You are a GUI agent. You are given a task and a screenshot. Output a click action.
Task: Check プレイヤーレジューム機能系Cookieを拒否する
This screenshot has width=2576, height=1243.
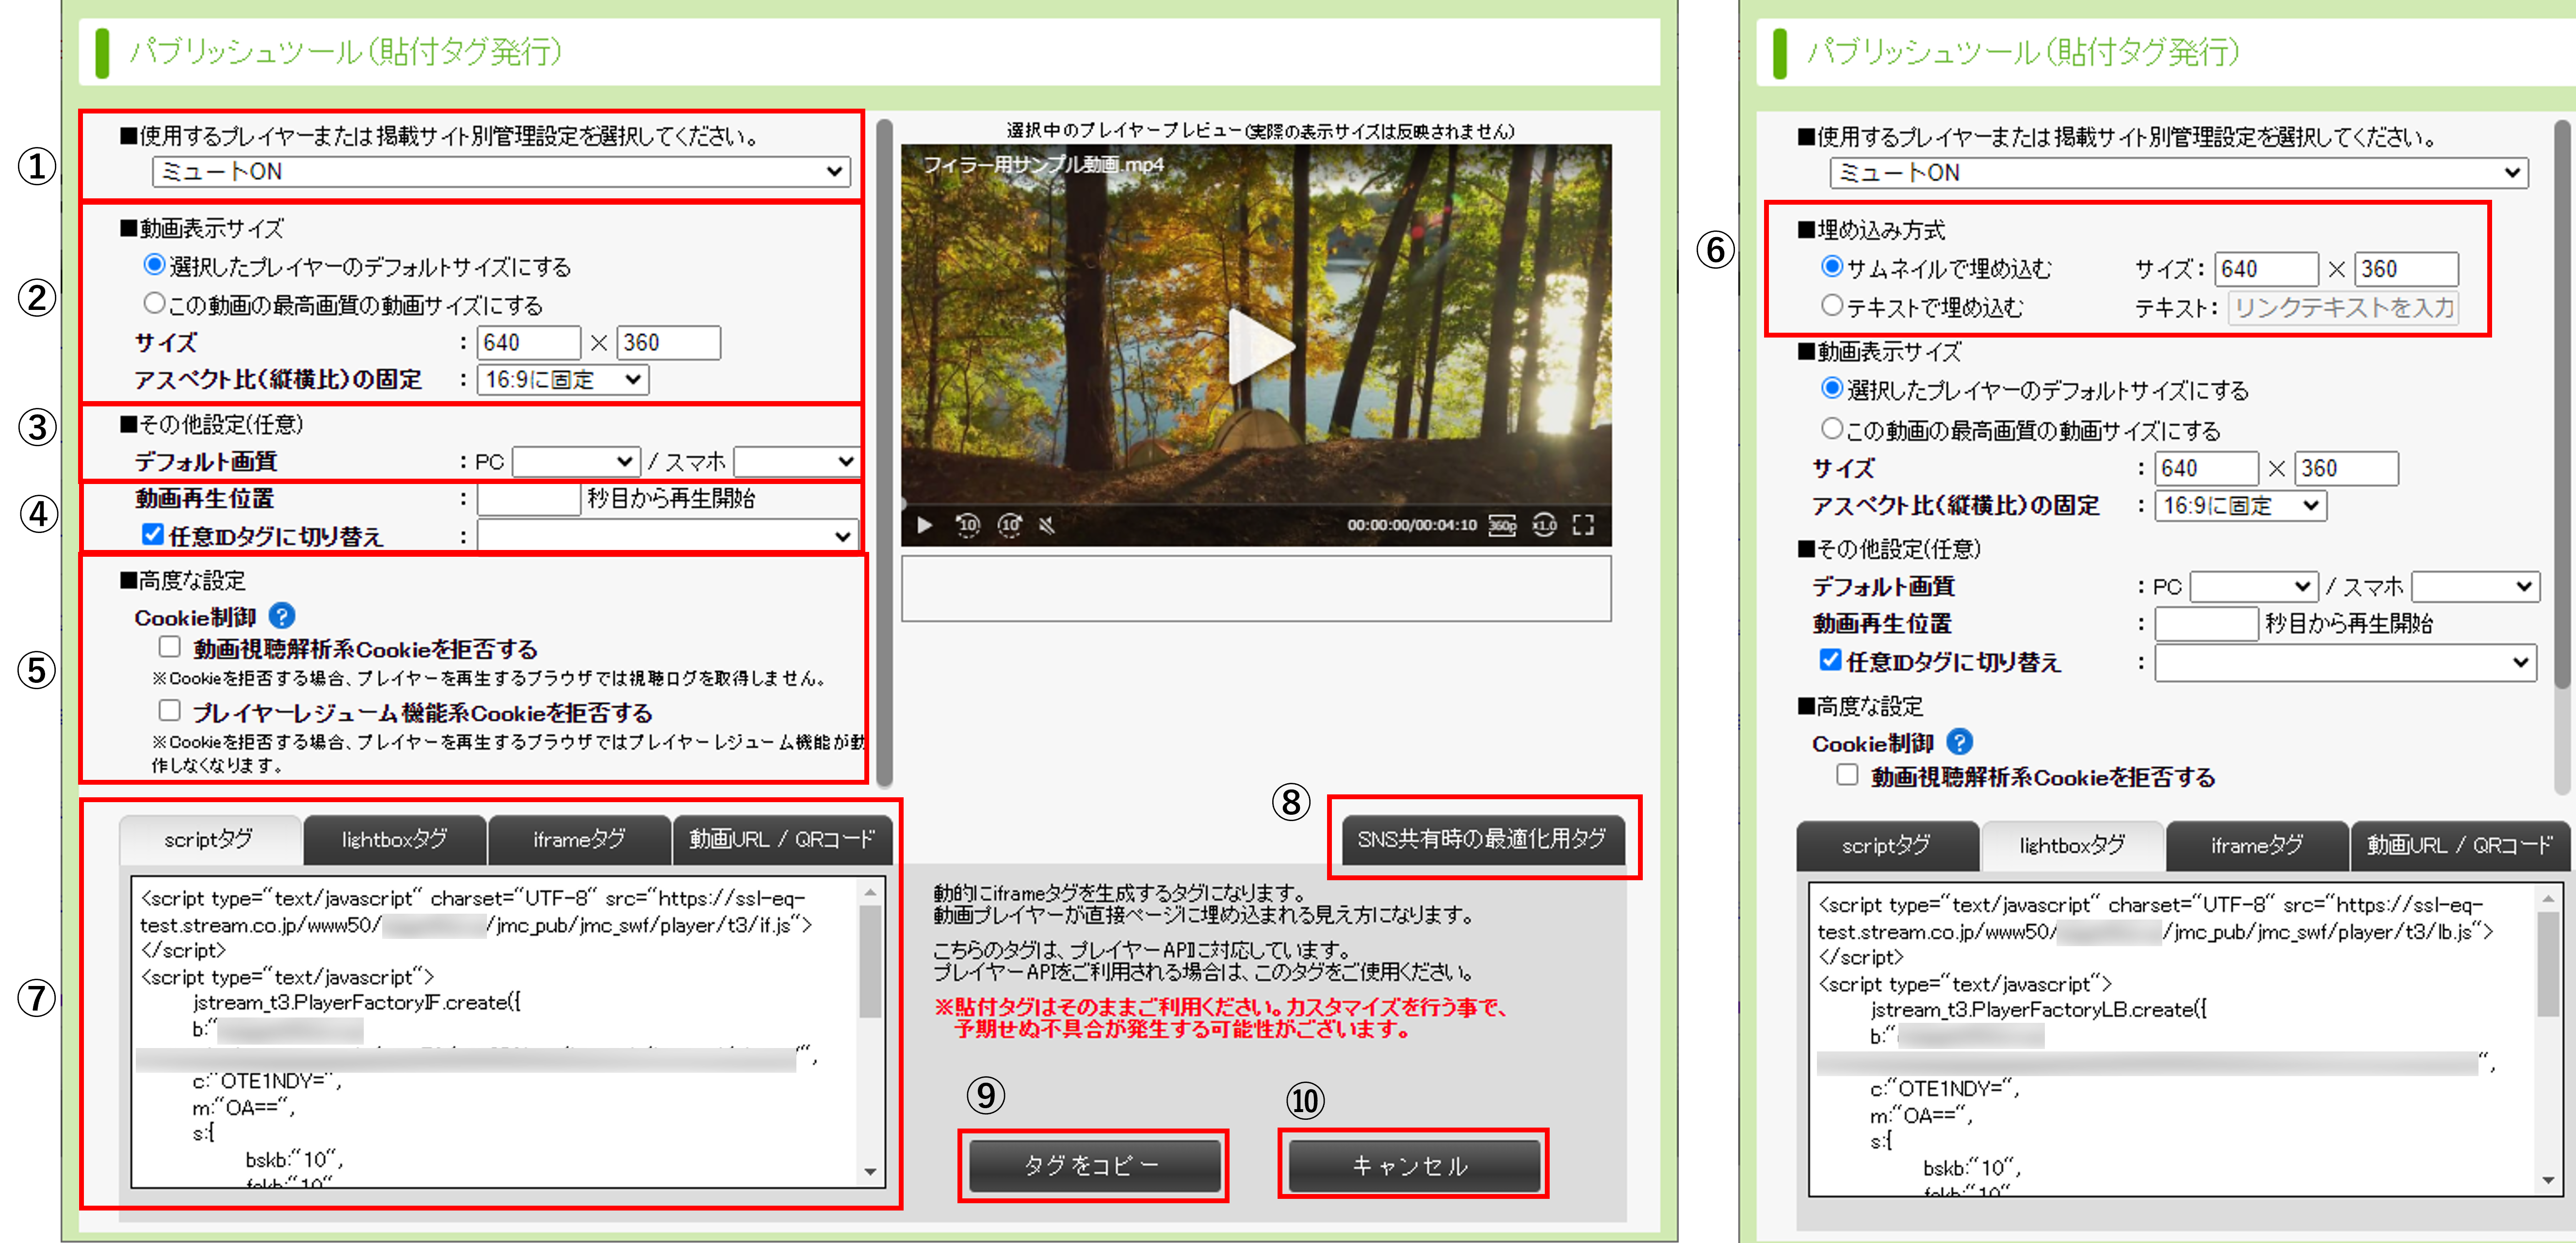coord(170,711)
